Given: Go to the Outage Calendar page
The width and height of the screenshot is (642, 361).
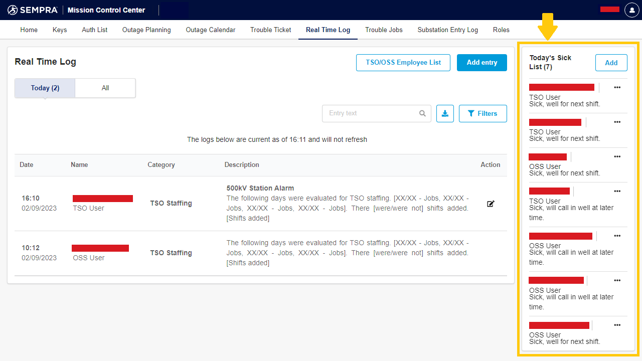Looking at the screenshot, I should point(210,30).
